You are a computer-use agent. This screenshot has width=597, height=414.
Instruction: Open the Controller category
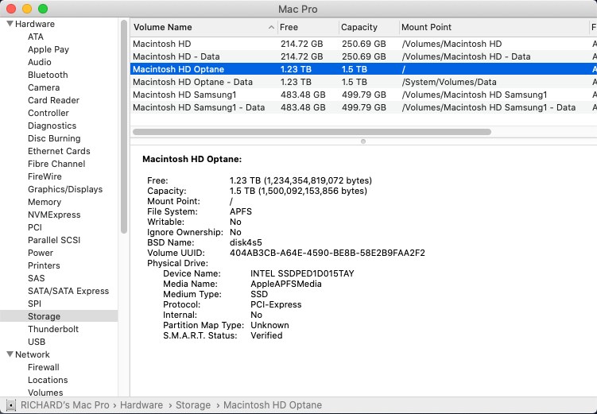point(48,113)
